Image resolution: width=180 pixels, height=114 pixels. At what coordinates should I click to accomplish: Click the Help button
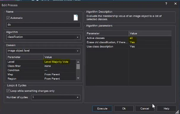[x=166, y=108]
